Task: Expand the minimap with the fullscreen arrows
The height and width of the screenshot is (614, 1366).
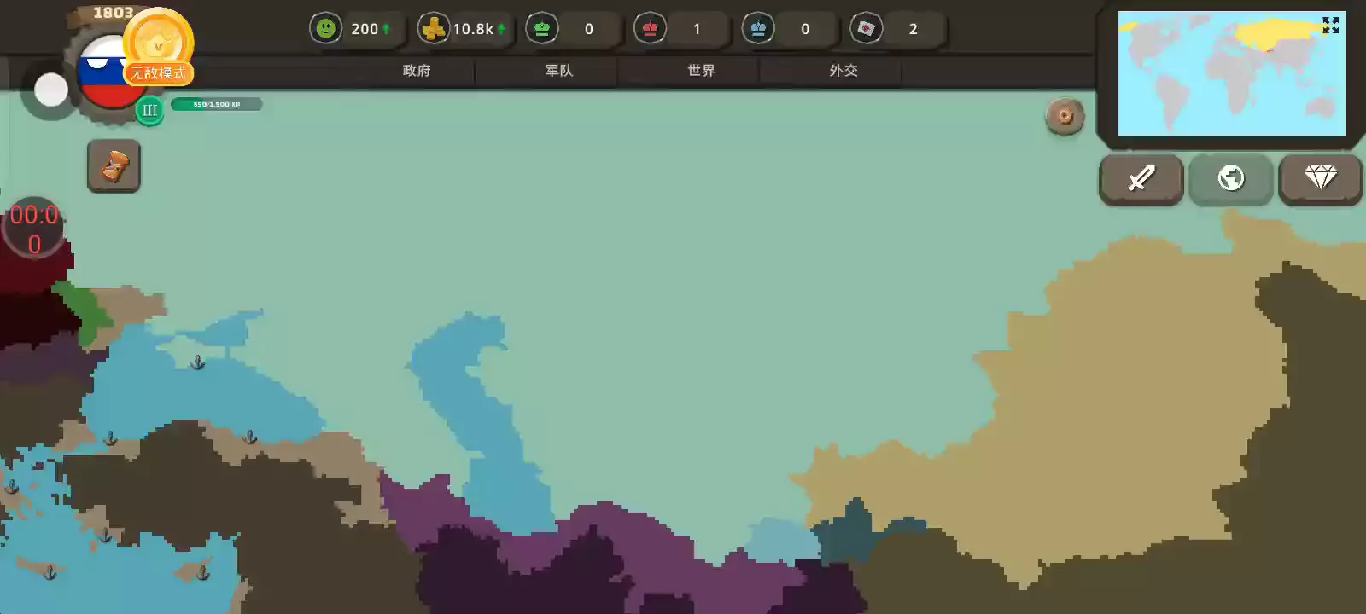Action: pos(1330,26)
